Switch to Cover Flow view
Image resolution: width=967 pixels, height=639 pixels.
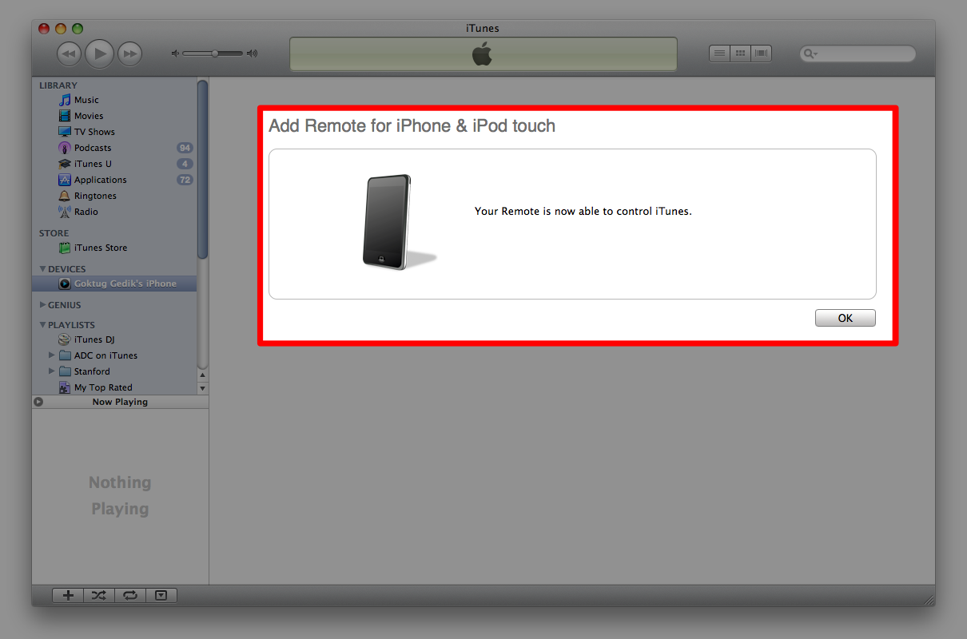pos(761,54)
